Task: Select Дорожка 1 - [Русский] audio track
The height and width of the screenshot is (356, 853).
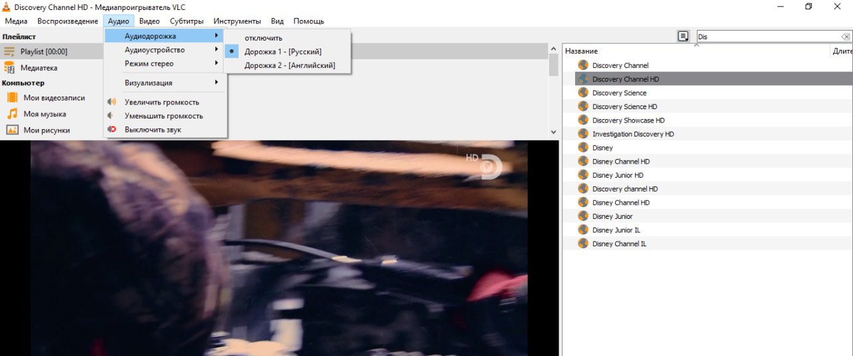Action: coord(287,52)
